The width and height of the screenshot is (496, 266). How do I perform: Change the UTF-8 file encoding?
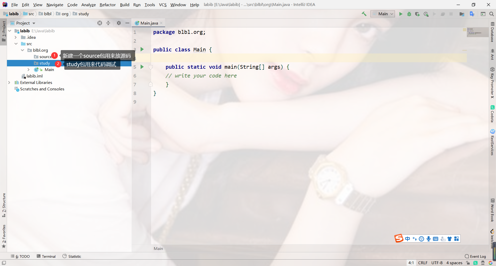tap(437, 263)
